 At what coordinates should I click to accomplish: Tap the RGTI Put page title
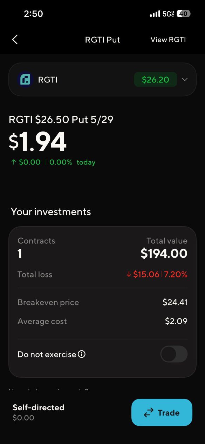coord(103,40)
